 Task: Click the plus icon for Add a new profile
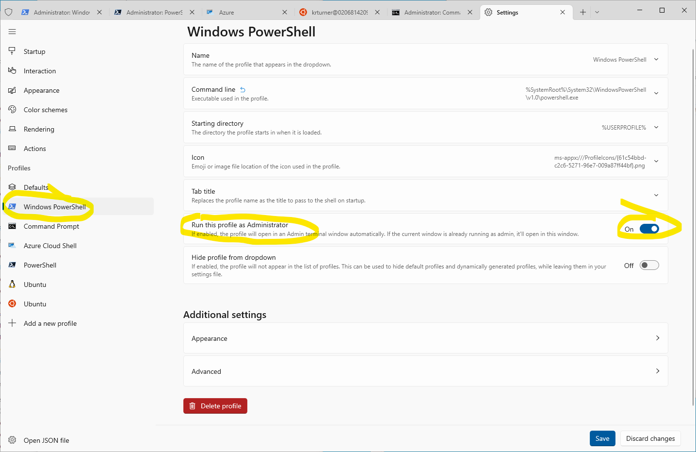point(12,323)
